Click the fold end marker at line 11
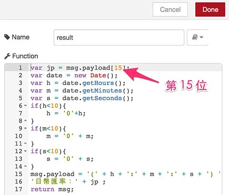 tap(26, 143)
